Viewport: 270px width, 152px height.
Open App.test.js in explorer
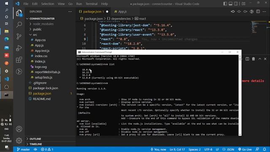click(x=42, y=51)
